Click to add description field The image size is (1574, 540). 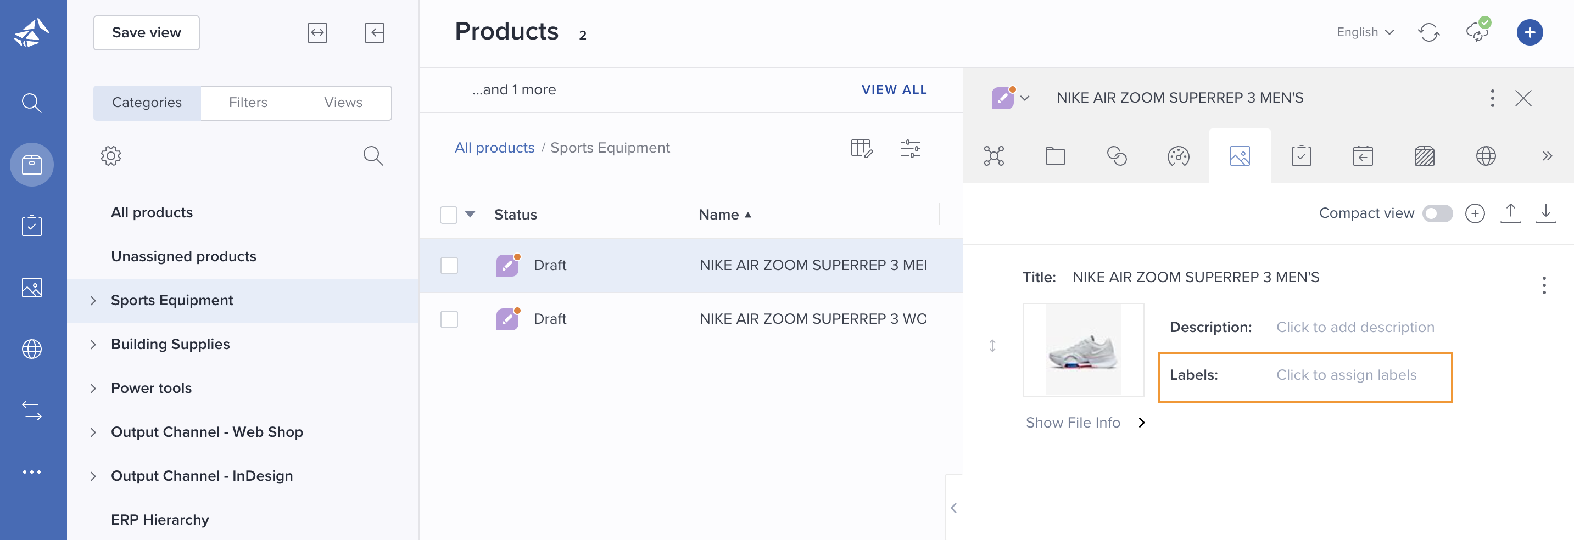point(1355,328)
